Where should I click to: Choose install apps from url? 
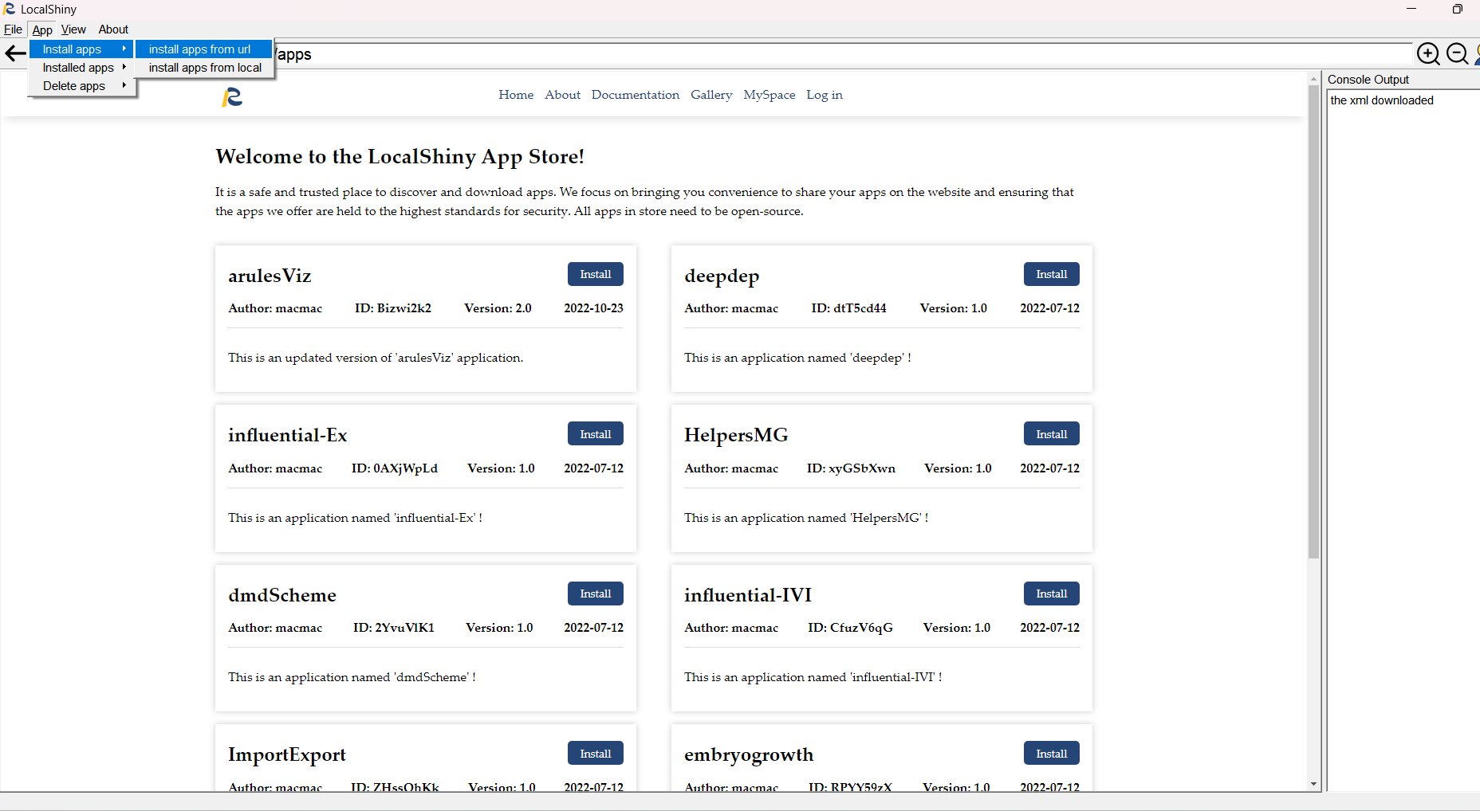tap(204, 49)
